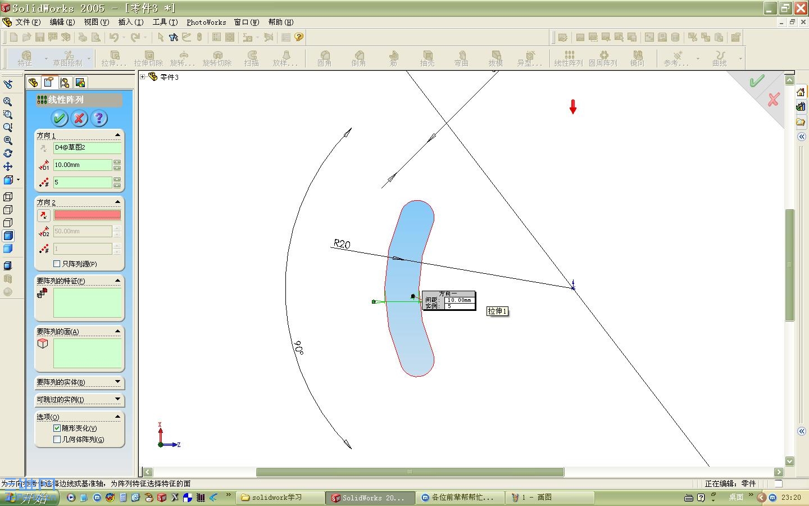Activate the selection filter toolbar icon
The height and width of the screenshot is (506, 809).
coord(174,37)
